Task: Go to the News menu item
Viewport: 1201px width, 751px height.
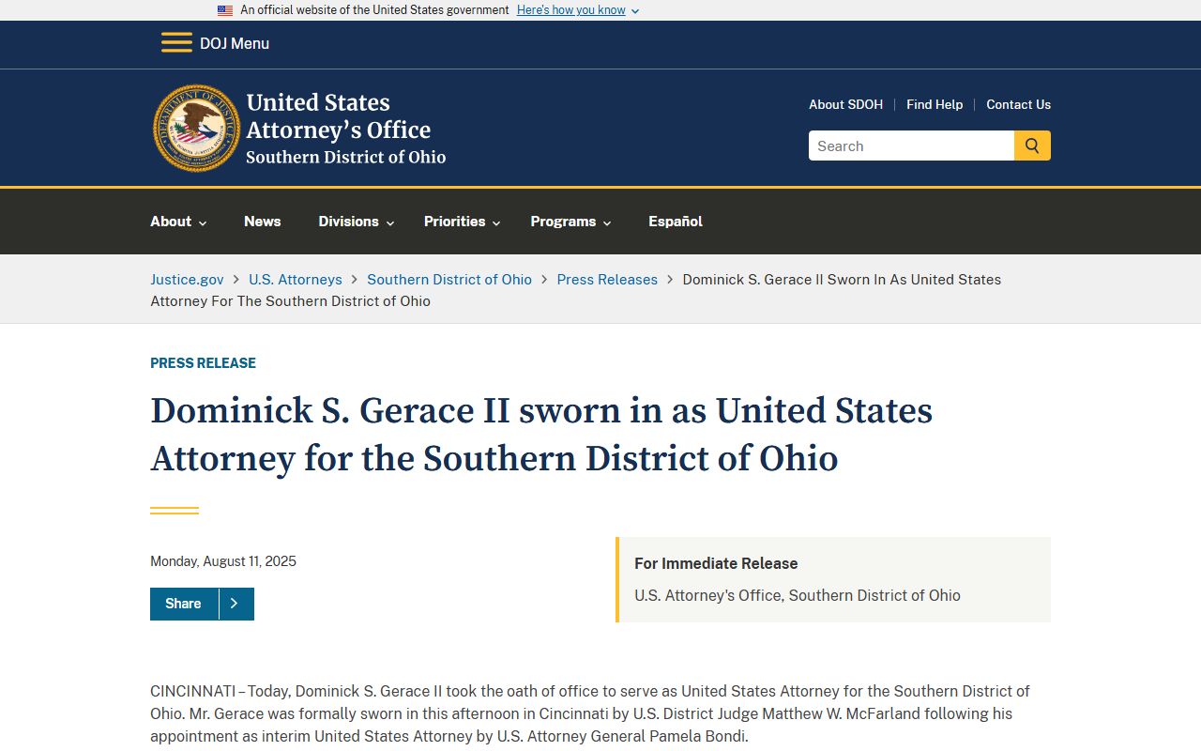Action: click(263, 222)
